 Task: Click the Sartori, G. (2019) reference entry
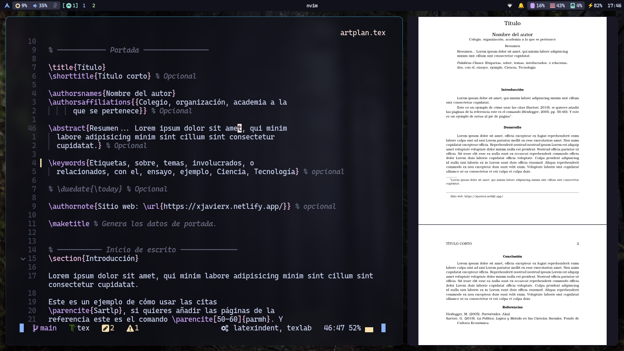coord(512,320)
